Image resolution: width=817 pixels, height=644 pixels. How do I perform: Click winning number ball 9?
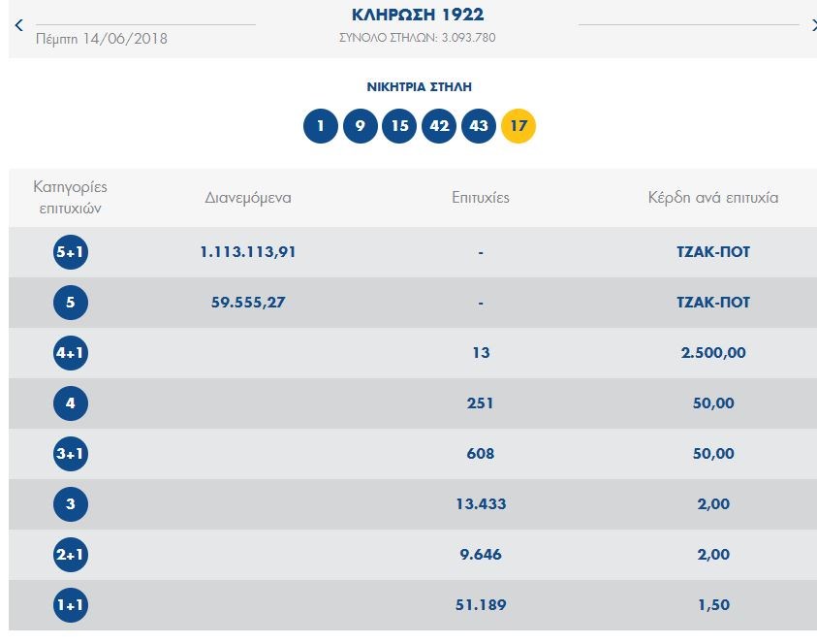tap(360, 126)
